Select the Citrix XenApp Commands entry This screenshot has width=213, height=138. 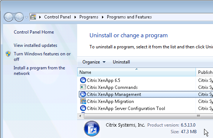pos(112,87)
